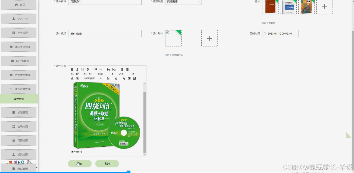
Task: Apply superscript formatting
Action: [x=77, y=74]
